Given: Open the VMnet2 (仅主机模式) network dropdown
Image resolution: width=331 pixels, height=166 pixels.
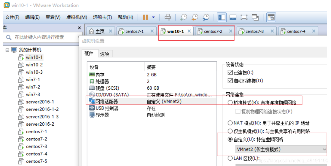Looking at the screenshot, I should coord(281,149).
